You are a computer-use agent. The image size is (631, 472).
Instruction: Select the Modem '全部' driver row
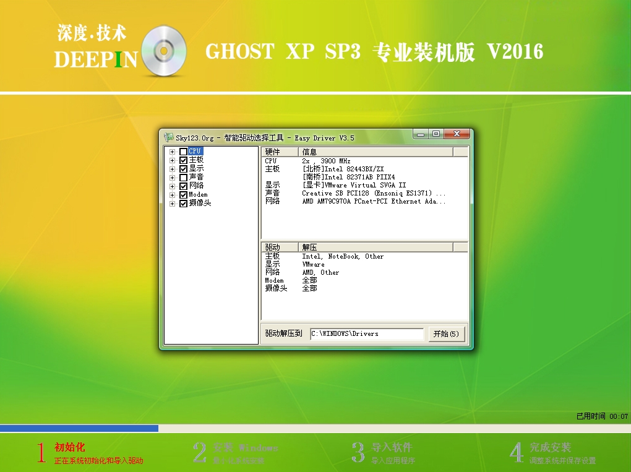click(364, 280)
